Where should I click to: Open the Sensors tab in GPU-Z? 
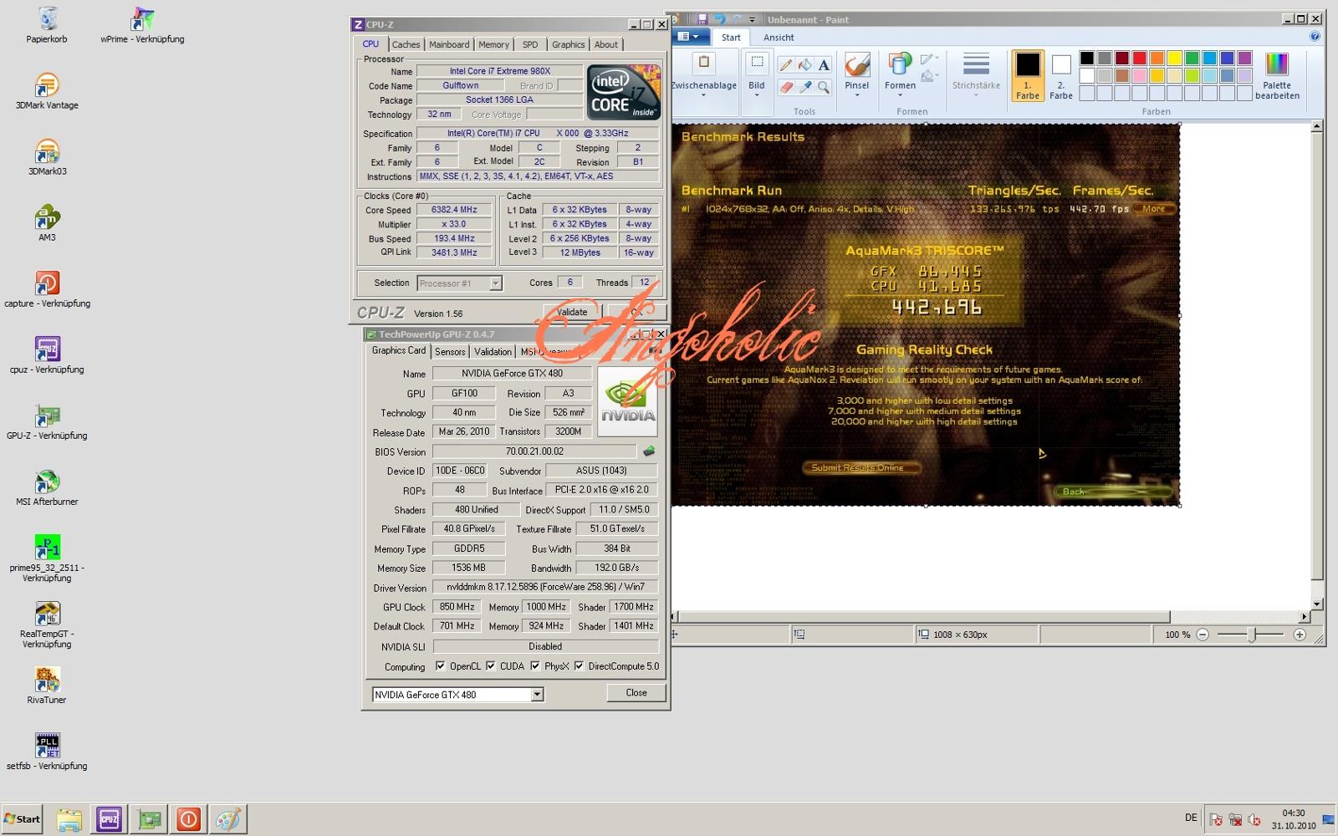[x=450, y=351]
